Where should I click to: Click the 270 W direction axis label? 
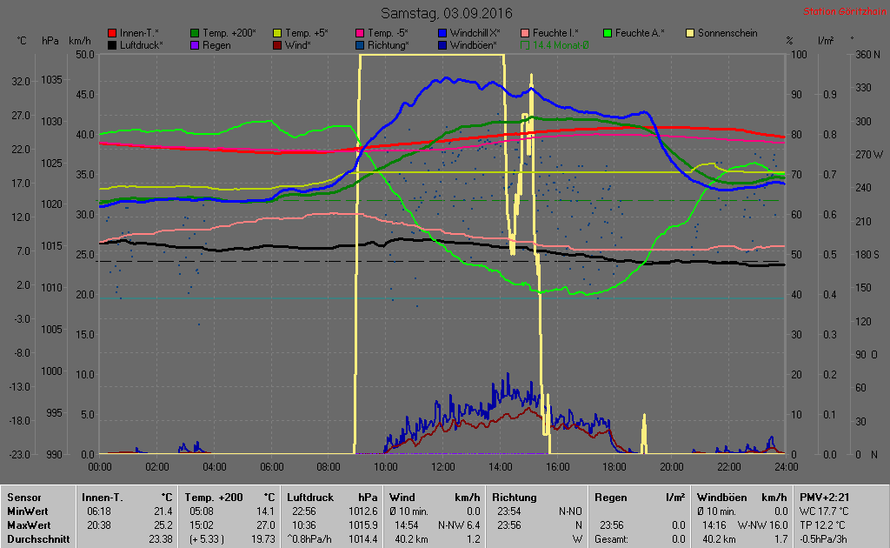[869, 155]
